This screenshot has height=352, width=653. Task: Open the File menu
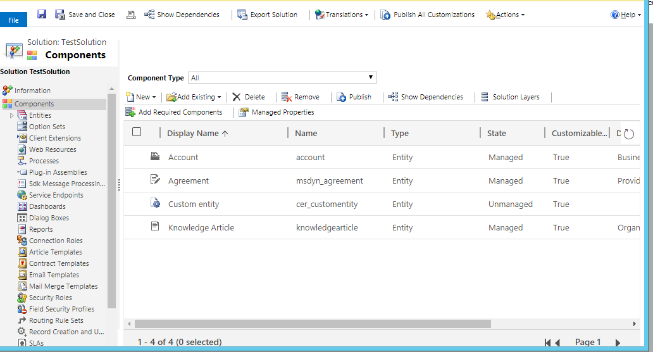[x=13, y=20]
